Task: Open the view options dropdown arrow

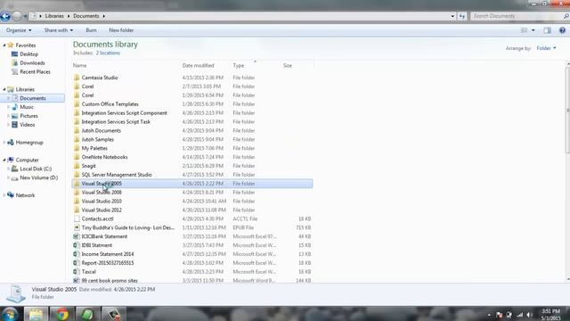Action: (x=533, y=30)
